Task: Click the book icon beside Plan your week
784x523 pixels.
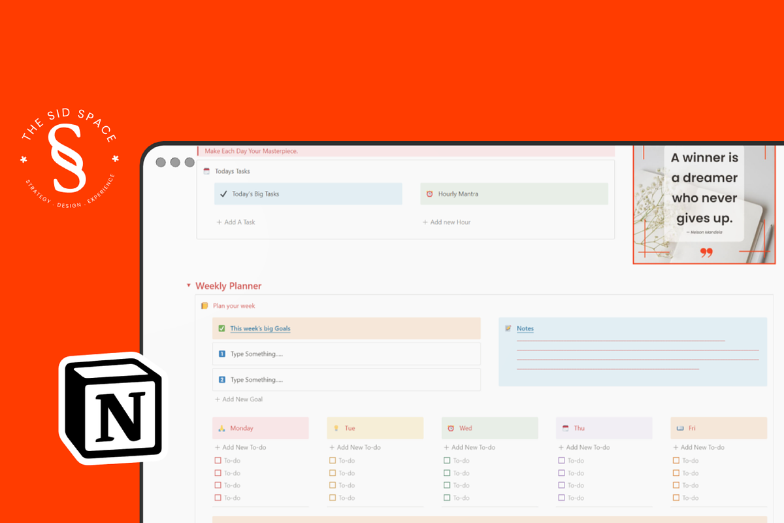Action: pos(204,306)
